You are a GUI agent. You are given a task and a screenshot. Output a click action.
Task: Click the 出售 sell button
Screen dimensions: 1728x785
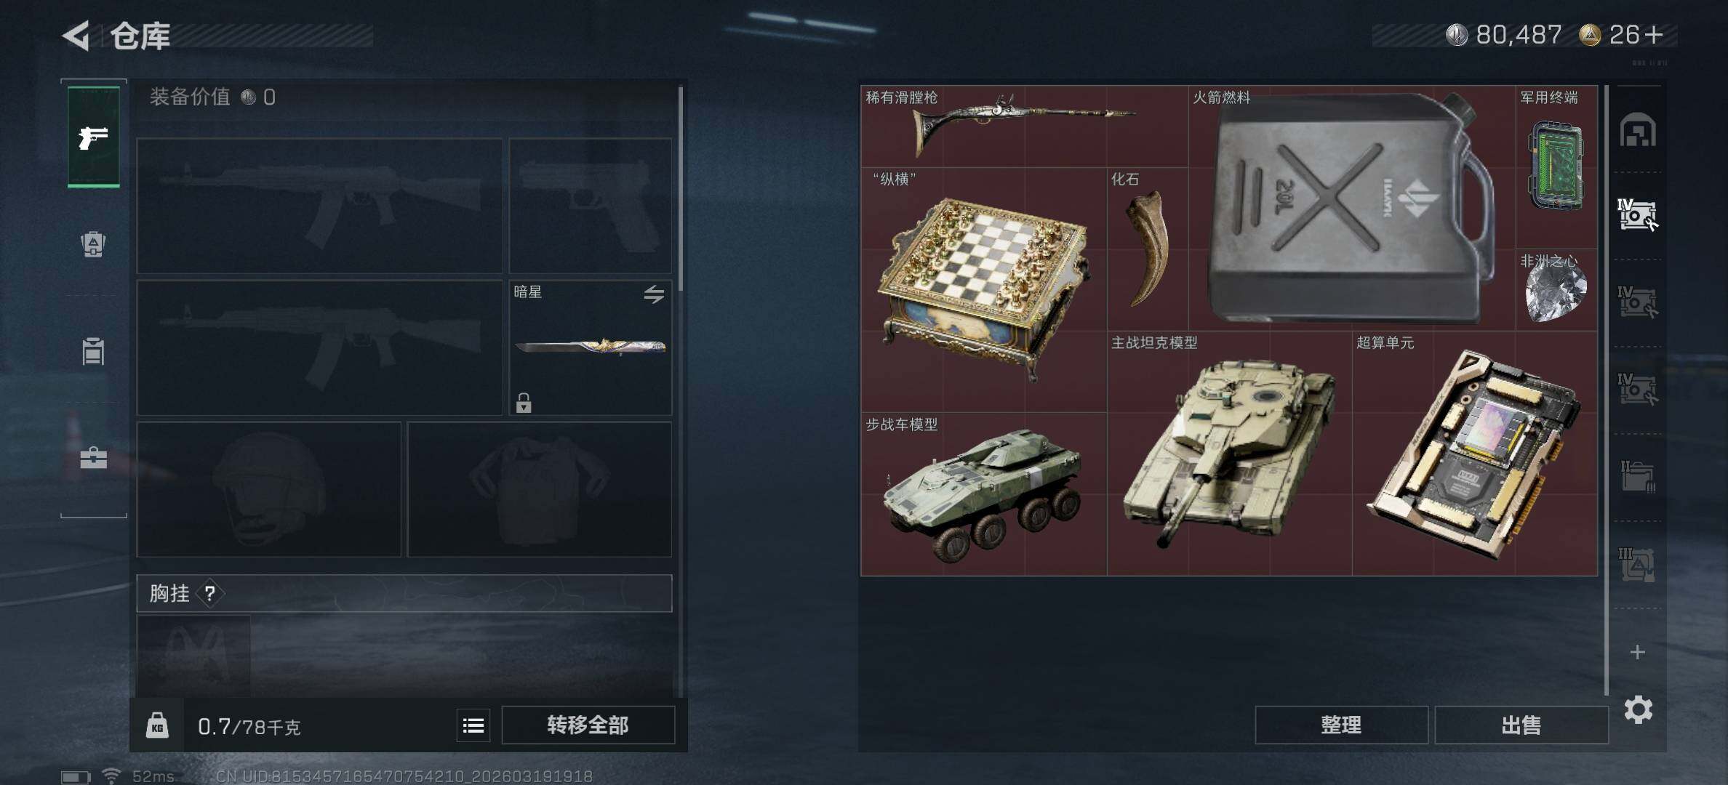[x=1521, y=725]
